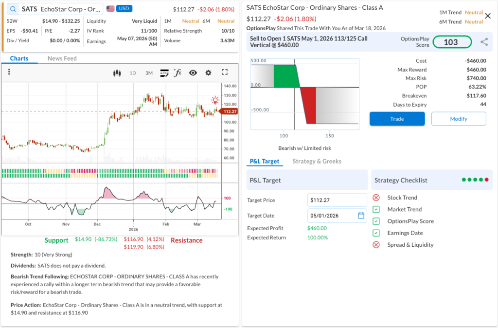Click the Target Price input field
This screenshot has width=498, height=328.
pos(337,200)
